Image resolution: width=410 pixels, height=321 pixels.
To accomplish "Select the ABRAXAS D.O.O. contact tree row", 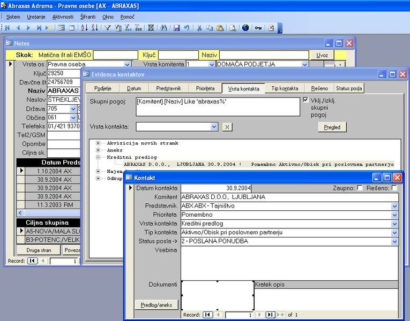I will point(259,164).
